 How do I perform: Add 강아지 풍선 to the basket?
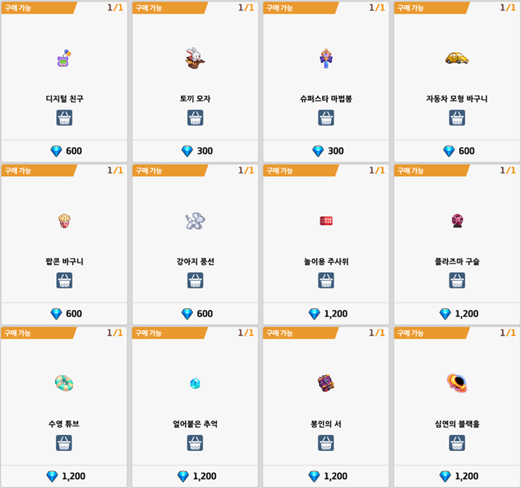[x=195, y=280]
